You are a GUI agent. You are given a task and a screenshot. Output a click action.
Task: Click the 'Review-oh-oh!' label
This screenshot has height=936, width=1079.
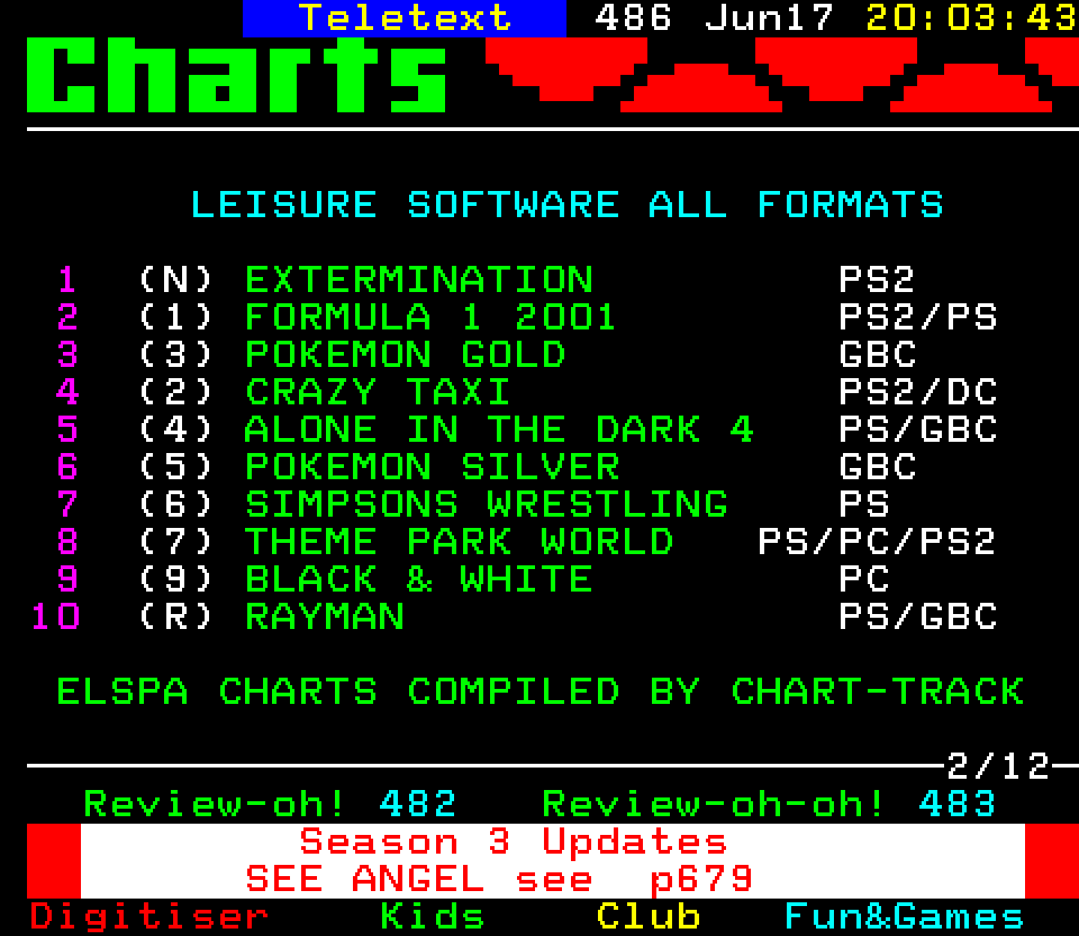click(713, 804)
